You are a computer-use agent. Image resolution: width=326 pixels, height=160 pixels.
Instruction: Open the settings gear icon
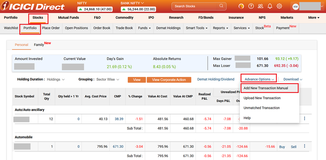pos(279,6)
